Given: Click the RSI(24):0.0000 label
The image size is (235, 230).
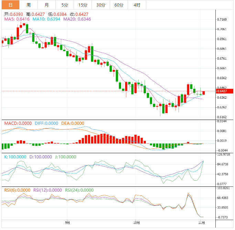Looking at the screenshot, I should click(x=79, y=190).
